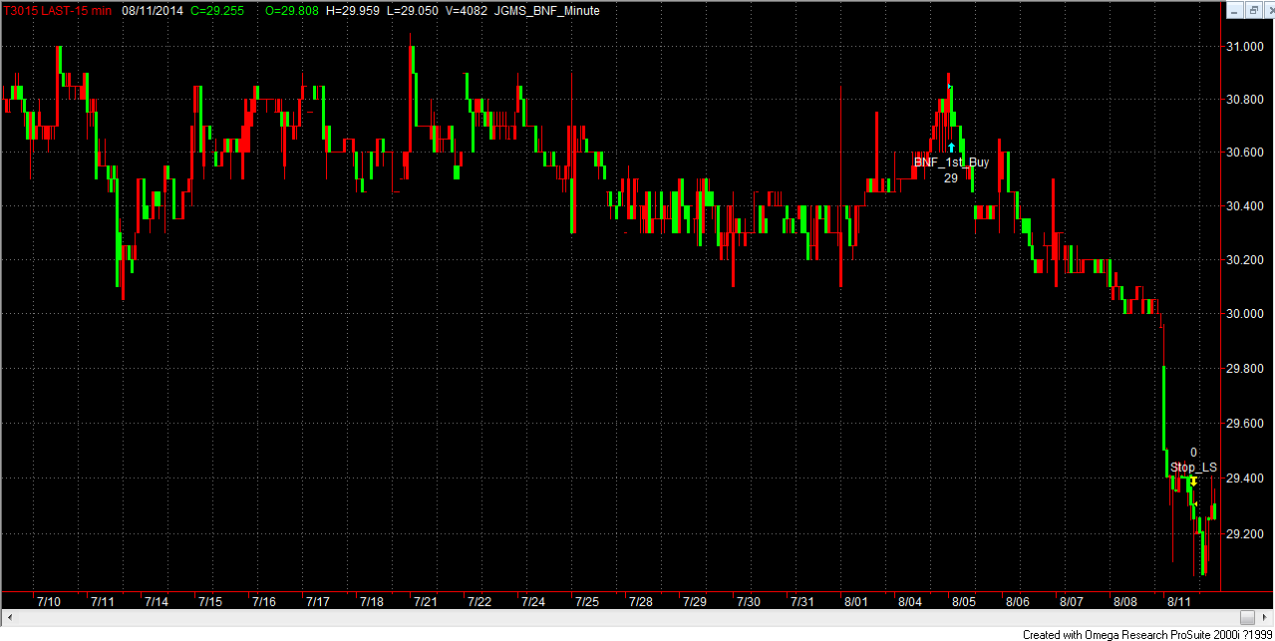Click the 29.600 price axis label
1275x641 pixels.
click(x=1246, y=424)
